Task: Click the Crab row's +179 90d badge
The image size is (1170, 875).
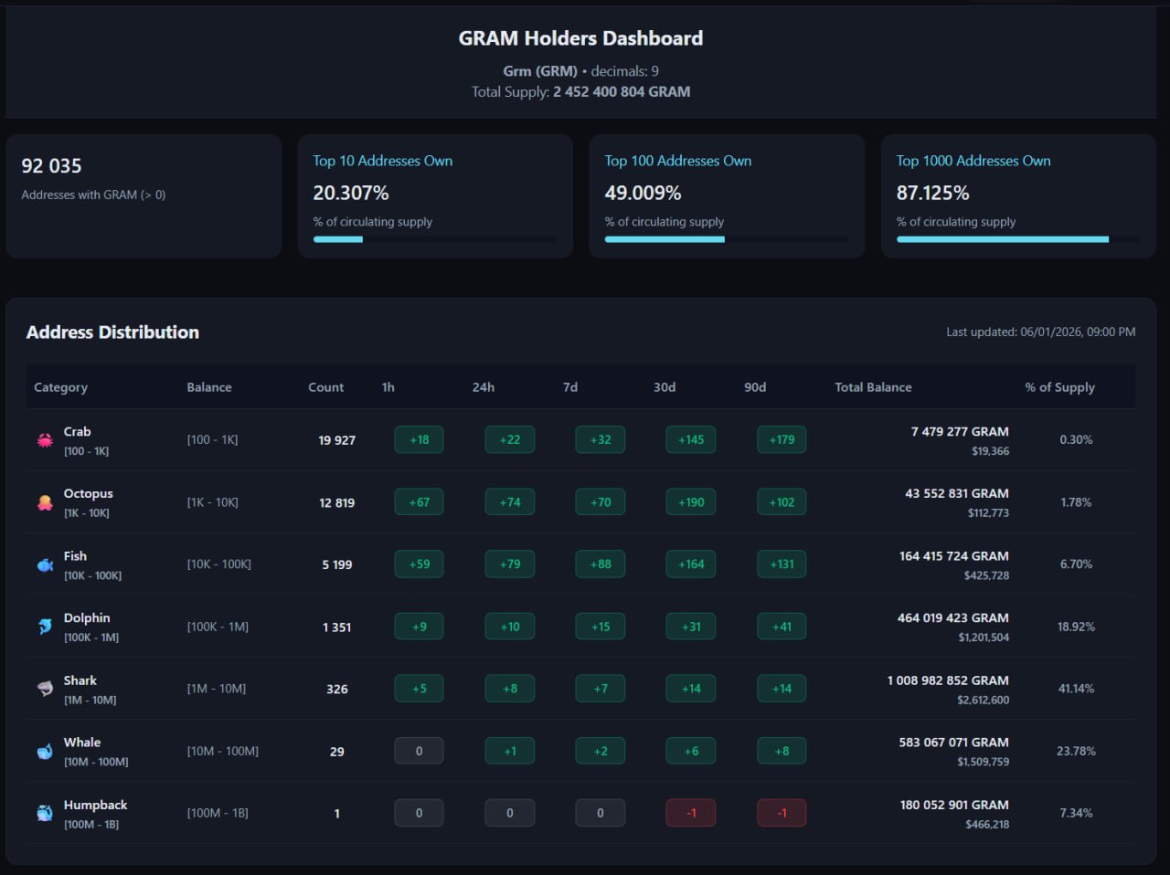Action: pyautogui.click(x=782, y=440)
